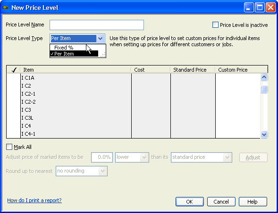Check the Mark All checkbox
The image size is (278, 213).
[x=9, y=147]
